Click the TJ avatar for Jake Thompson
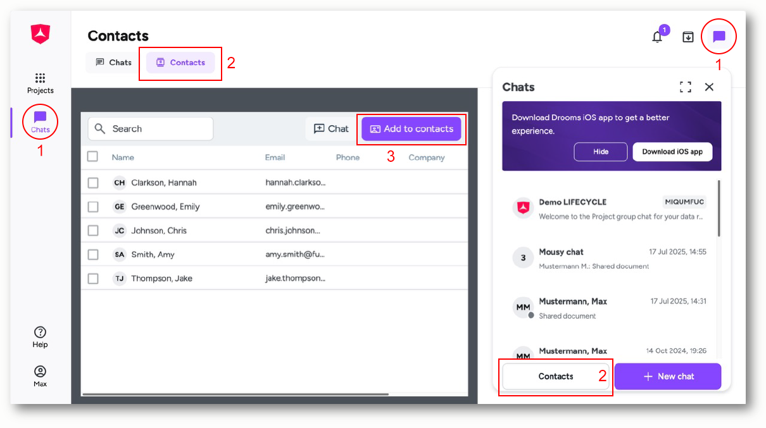 click(x=119, y=279)
